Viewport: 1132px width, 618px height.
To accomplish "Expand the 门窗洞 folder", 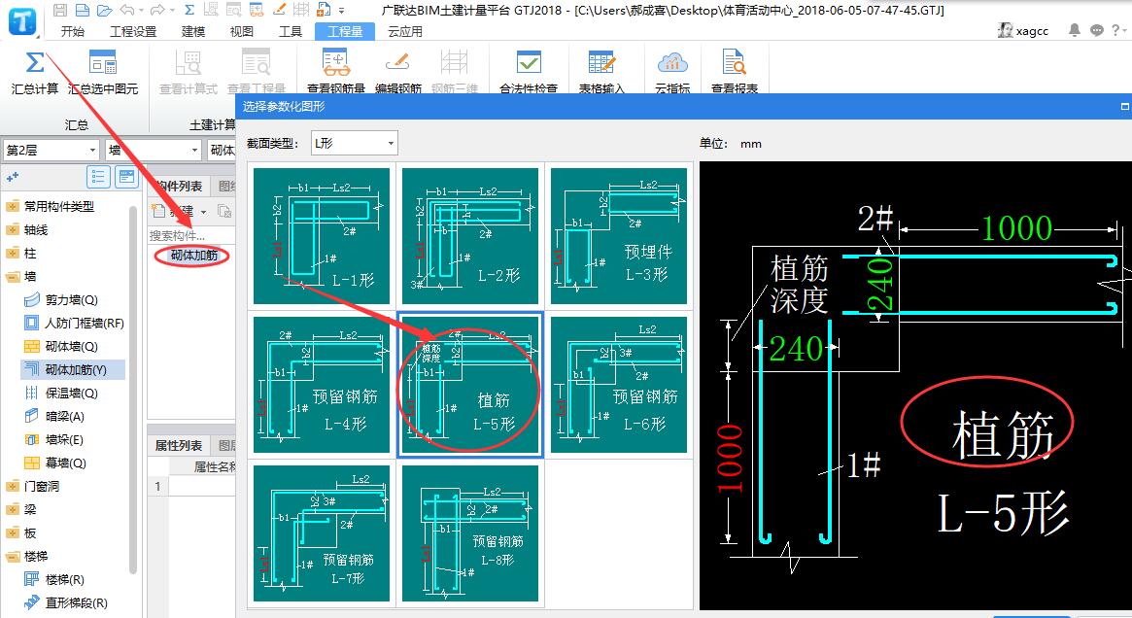I will (13, 487).
